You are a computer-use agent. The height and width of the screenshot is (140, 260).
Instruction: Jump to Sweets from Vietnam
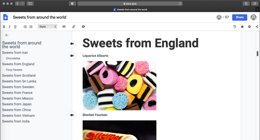pos(18,116)
